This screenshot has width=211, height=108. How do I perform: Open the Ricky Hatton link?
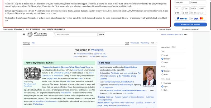tap(109, 106)
